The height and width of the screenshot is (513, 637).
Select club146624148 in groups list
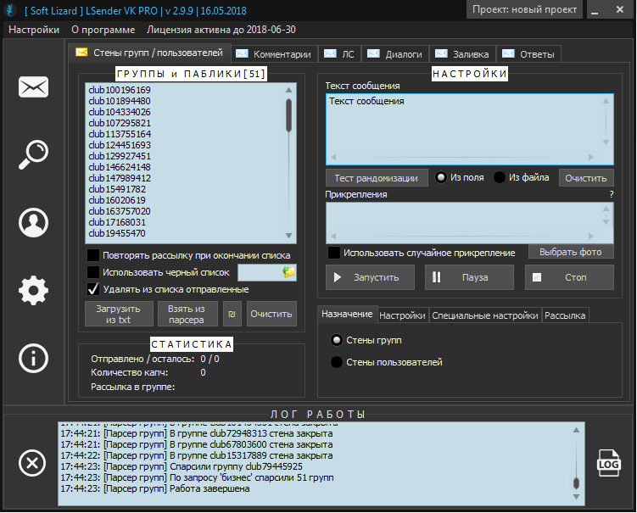(120, 167)
